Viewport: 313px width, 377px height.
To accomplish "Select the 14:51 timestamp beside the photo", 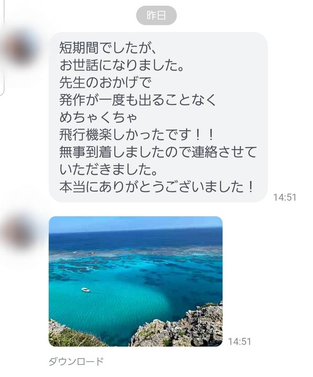I will click(240, 342).
